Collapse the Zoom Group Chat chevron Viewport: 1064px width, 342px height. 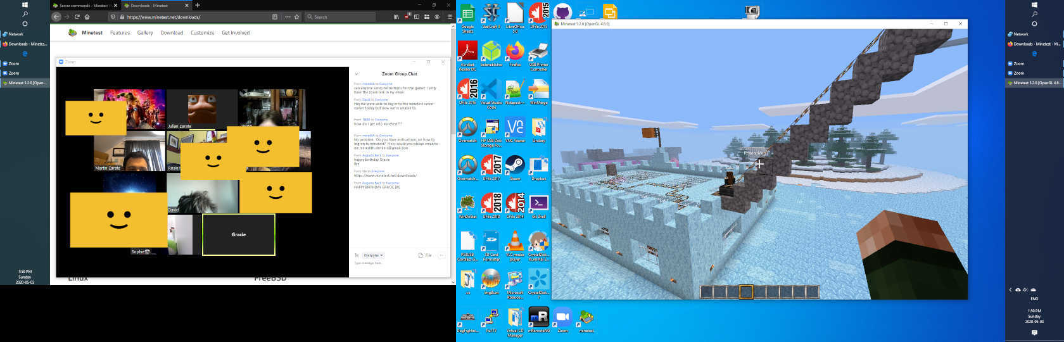tap(357, 74)
